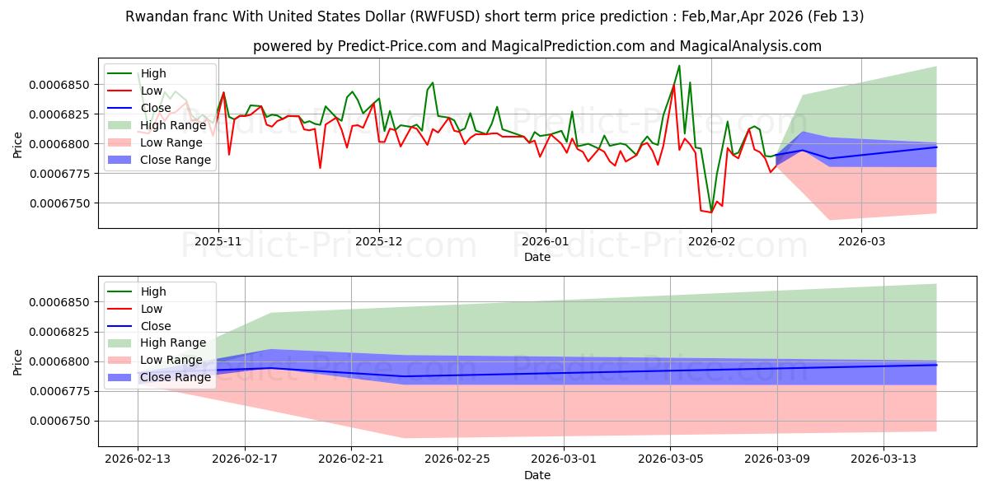Select the 'Close Range' label in bottom legend
Screen dimensions: 989x494
click(176, 377)
